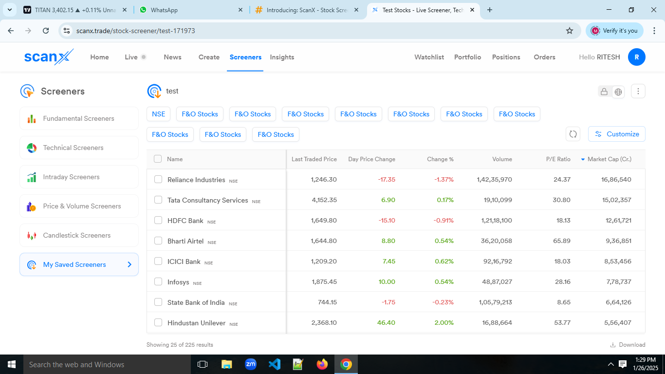Open File Explorer from taskbar

click(x=226, y=364)
